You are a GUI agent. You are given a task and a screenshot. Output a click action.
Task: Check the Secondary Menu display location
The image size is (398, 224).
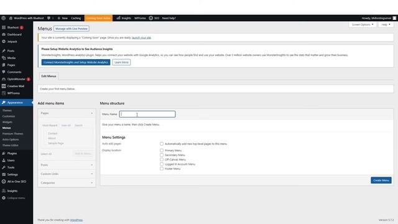point(162,155)
